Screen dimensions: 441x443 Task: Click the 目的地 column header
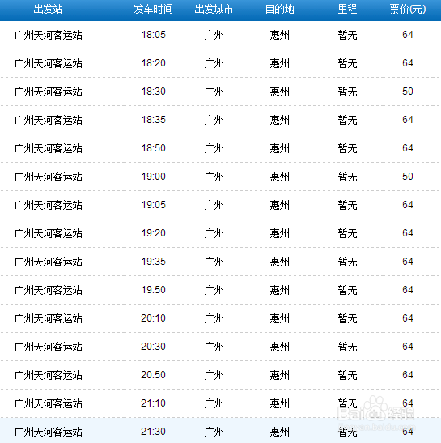click(x=279, y=10)
